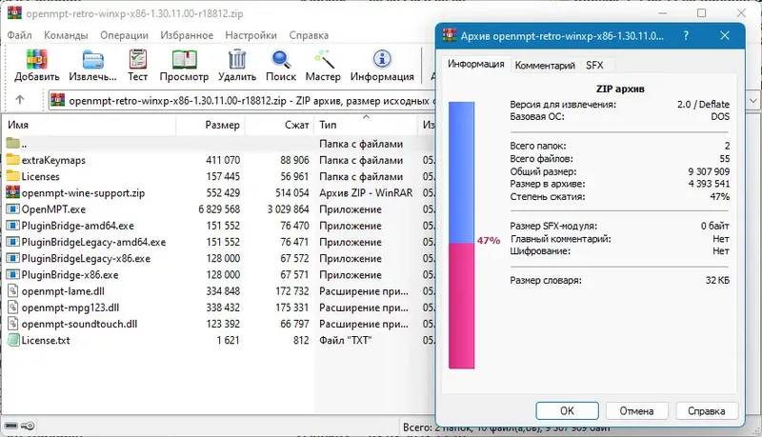Click PluginBridgeLegacy-amd64.exe file icon
762x437 pixels.
12,242
